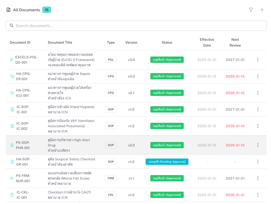
Task: Focus the Search documents input field
Action: click(x=136, y=25)
